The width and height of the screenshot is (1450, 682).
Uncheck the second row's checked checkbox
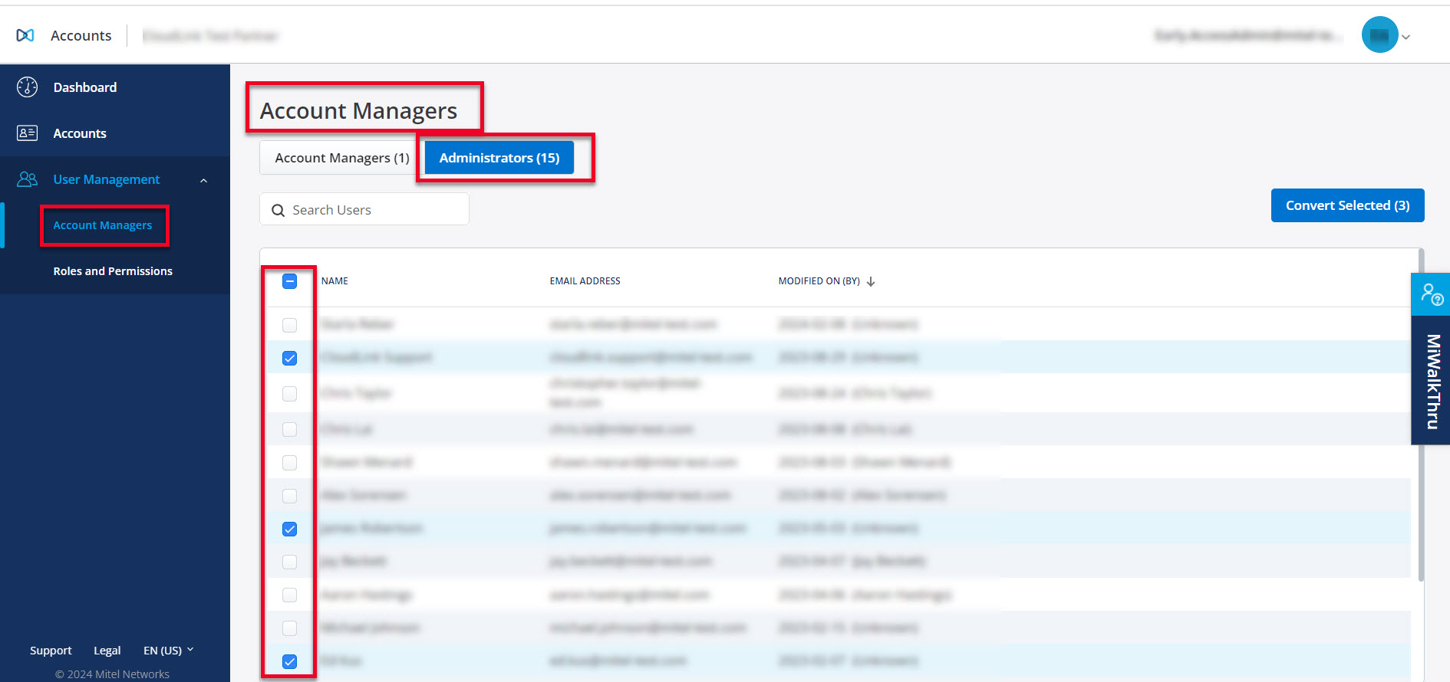[x=289, y=358]
